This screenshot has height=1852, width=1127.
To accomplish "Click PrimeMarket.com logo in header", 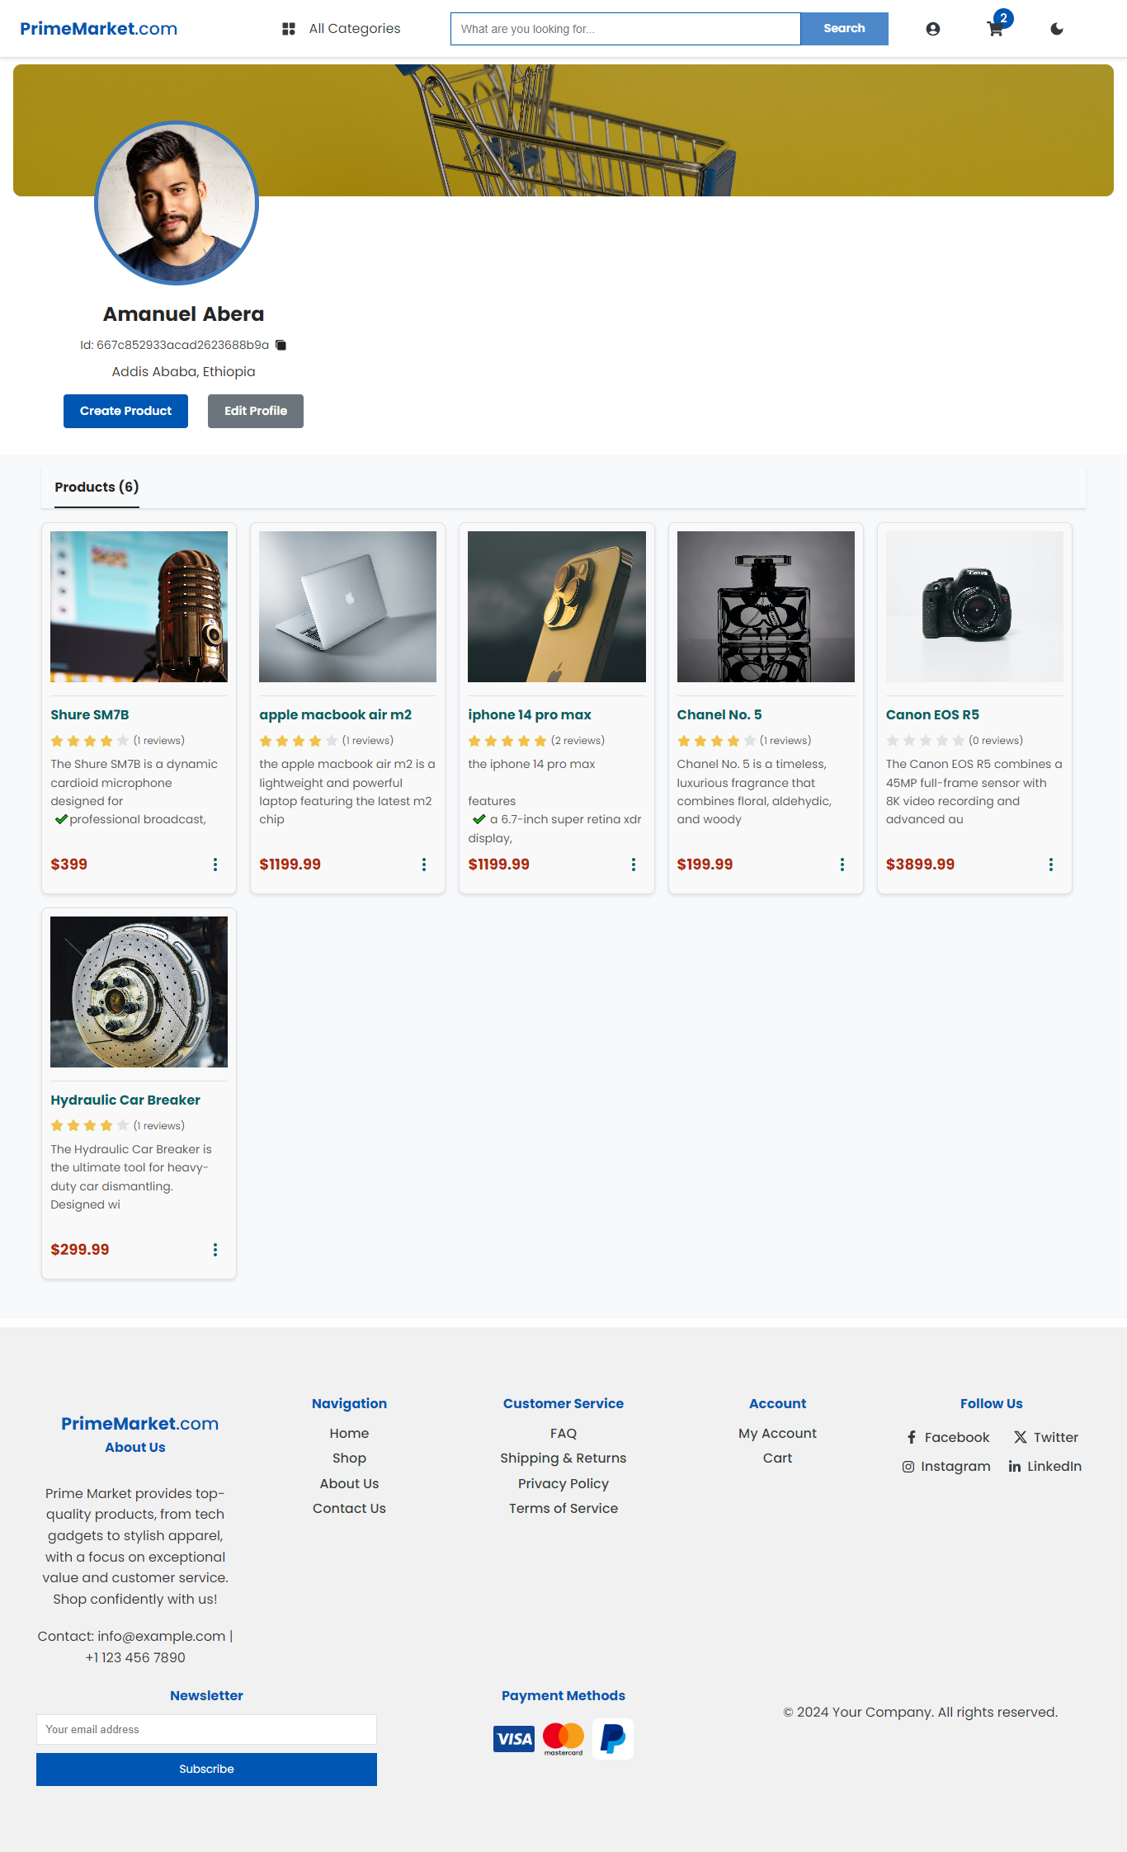I will pos(98,29).
